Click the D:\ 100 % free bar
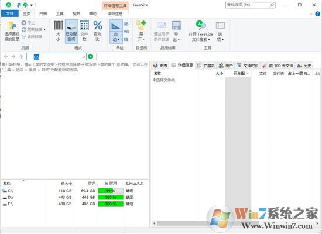Viewport: 322px width, 234px height. 111,198
